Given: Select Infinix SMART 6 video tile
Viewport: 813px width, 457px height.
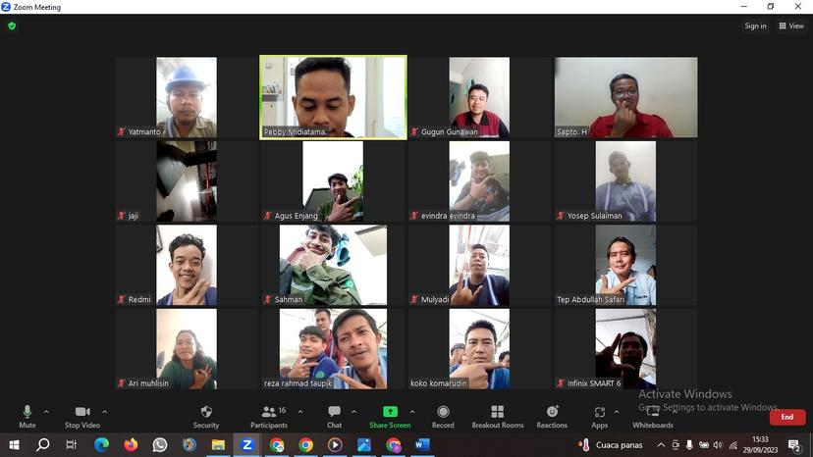Looking at the screenshot, I should coord(625,349).
